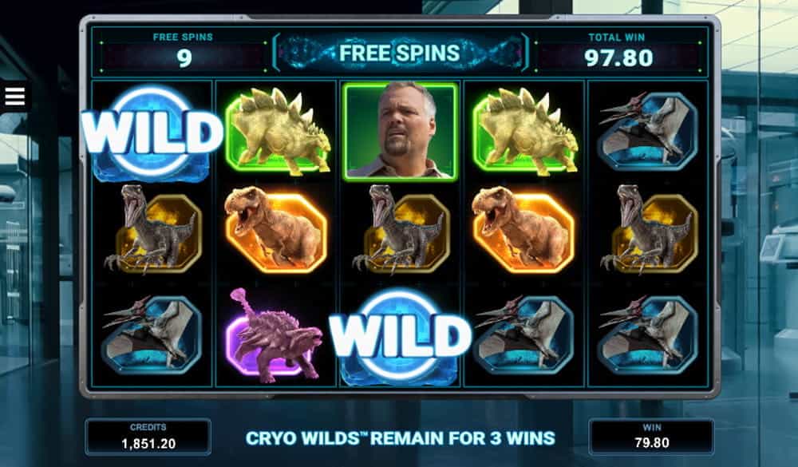Click the WILD symbol on center reel bottom
798x467 pixels.
tap(401, 336)
